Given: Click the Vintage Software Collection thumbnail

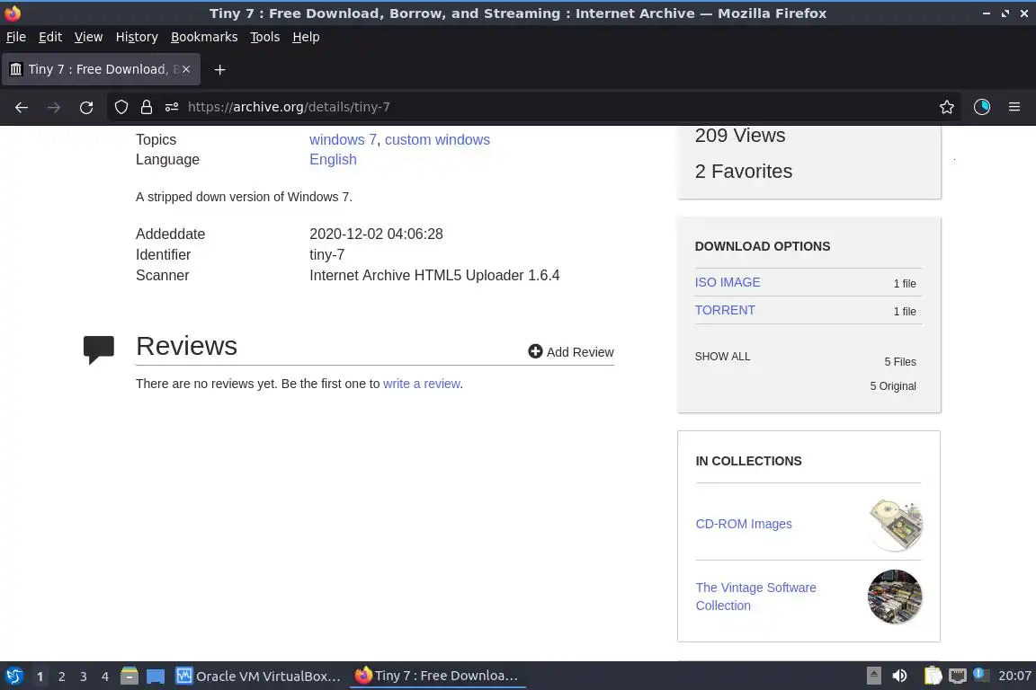Looking at the screenshot, I should tap(895, 597).
